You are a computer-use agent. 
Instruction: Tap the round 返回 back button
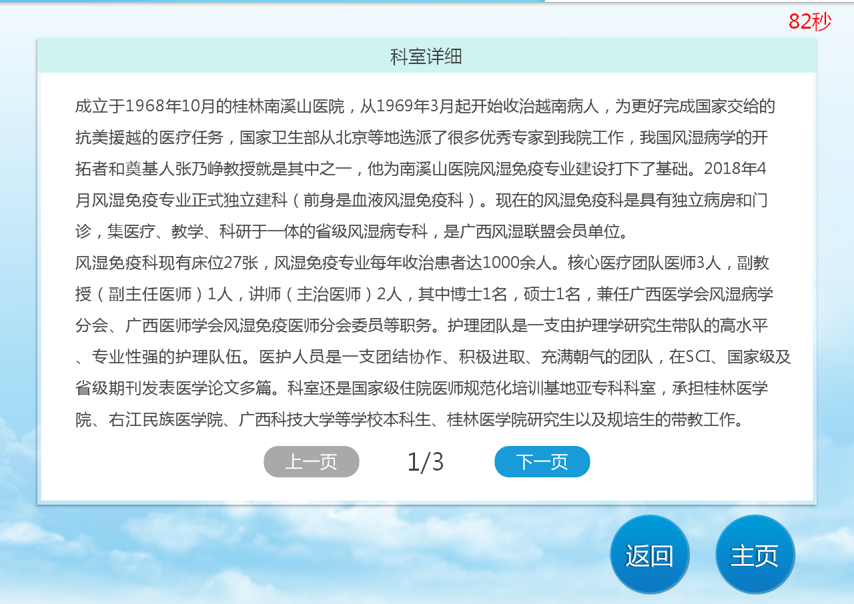click(649, 555)
